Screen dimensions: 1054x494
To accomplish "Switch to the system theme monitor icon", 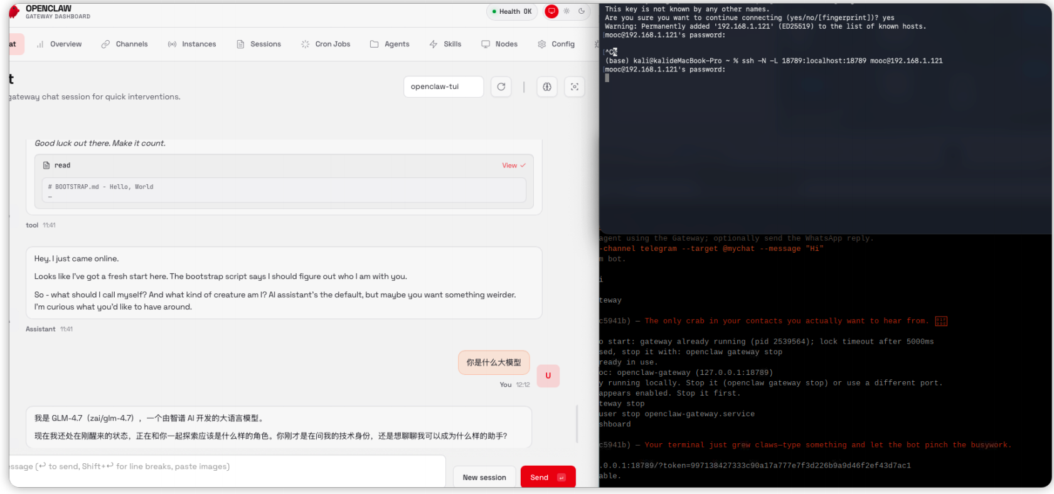I will [551, 11].
